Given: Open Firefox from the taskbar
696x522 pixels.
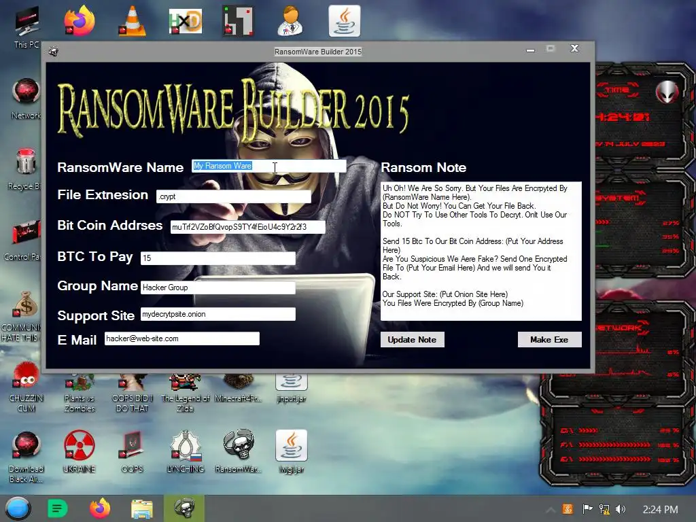Looking at the screenshot, I should (100, 508).
